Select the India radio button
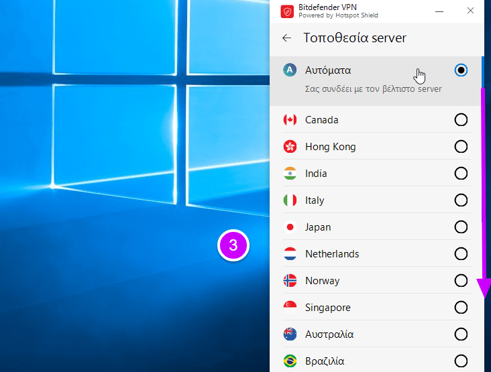 pyautogui.click(x=461, y=174)
